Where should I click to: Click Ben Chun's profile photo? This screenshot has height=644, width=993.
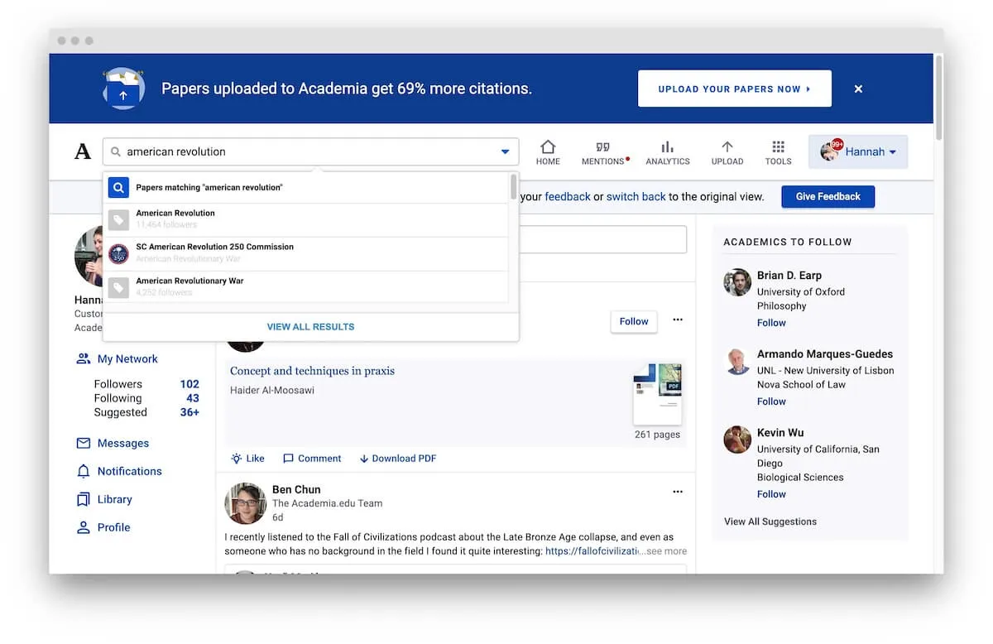[x=245, y=503]
